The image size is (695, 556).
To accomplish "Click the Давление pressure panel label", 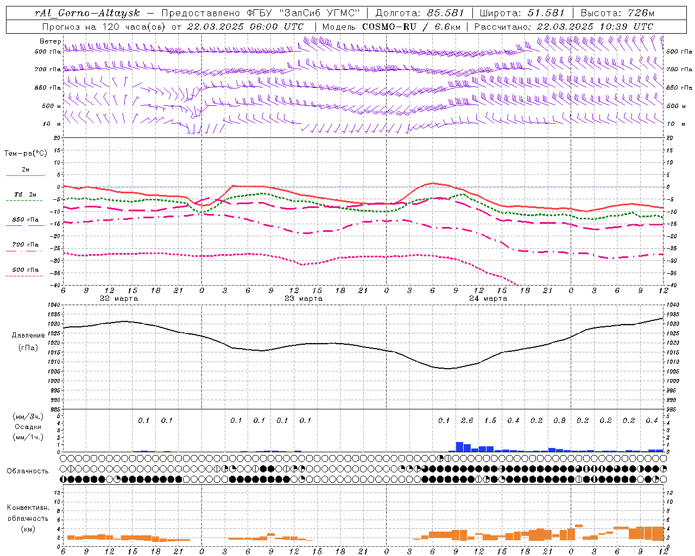I will click(x=28, y=336).
